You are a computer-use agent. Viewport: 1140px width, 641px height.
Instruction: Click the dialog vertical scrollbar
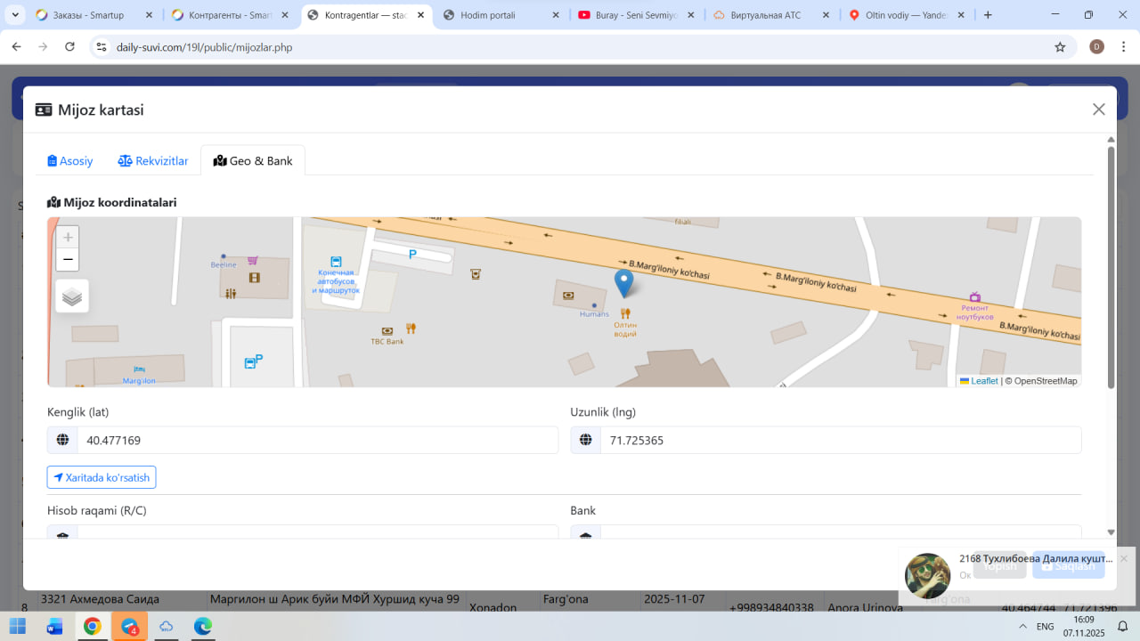tap(1111, 267)
